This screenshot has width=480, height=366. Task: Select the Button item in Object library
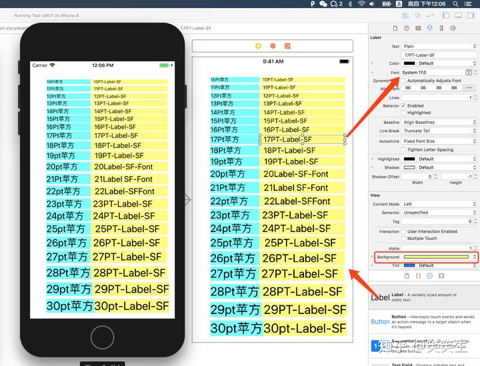(424, 321)
